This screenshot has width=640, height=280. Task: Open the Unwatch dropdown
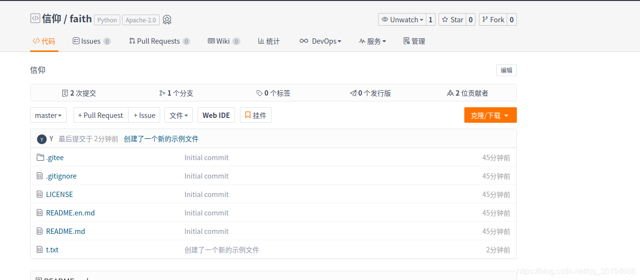pos(402,19)
